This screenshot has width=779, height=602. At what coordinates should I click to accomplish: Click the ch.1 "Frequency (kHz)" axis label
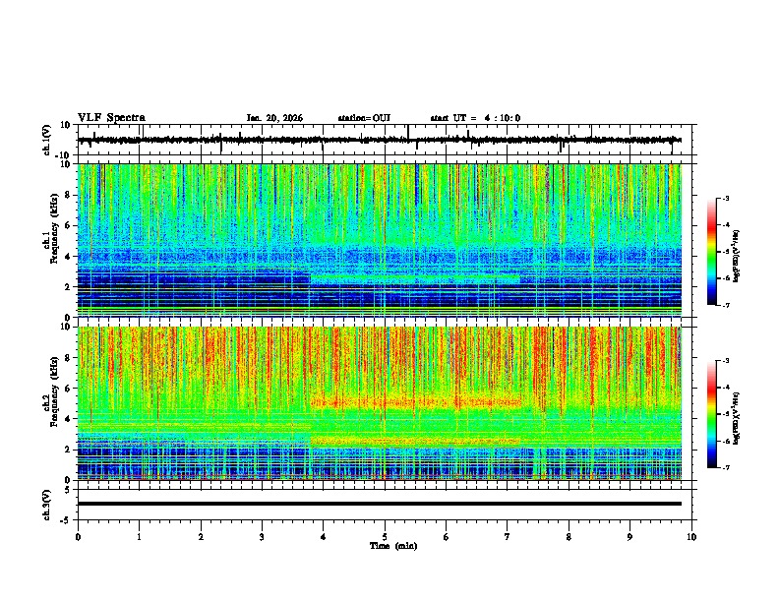(54, 229)
